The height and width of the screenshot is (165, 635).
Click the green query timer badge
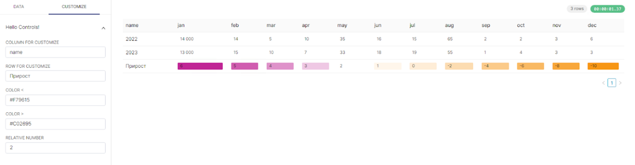(607, 8)
